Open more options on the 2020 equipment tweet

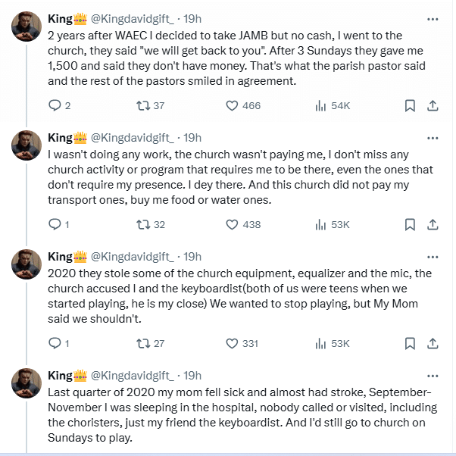[433, 256]
